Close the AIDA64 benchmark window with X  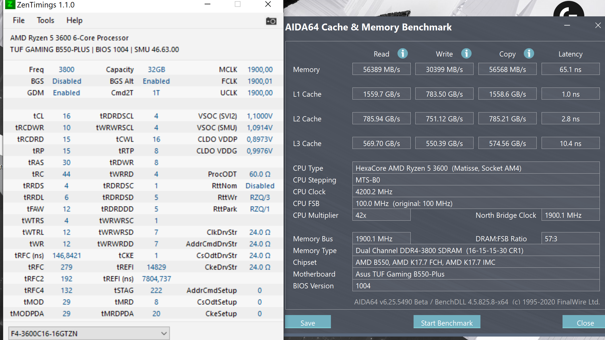tap(598, 26)
